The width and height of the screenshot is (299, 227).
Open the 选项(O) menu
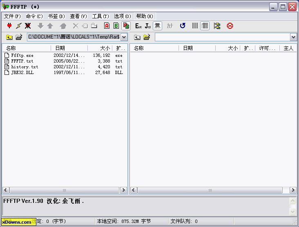coord(123,16)
